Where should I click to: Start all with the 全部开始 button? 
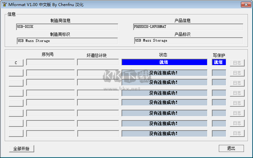click(x=22, y=149)
